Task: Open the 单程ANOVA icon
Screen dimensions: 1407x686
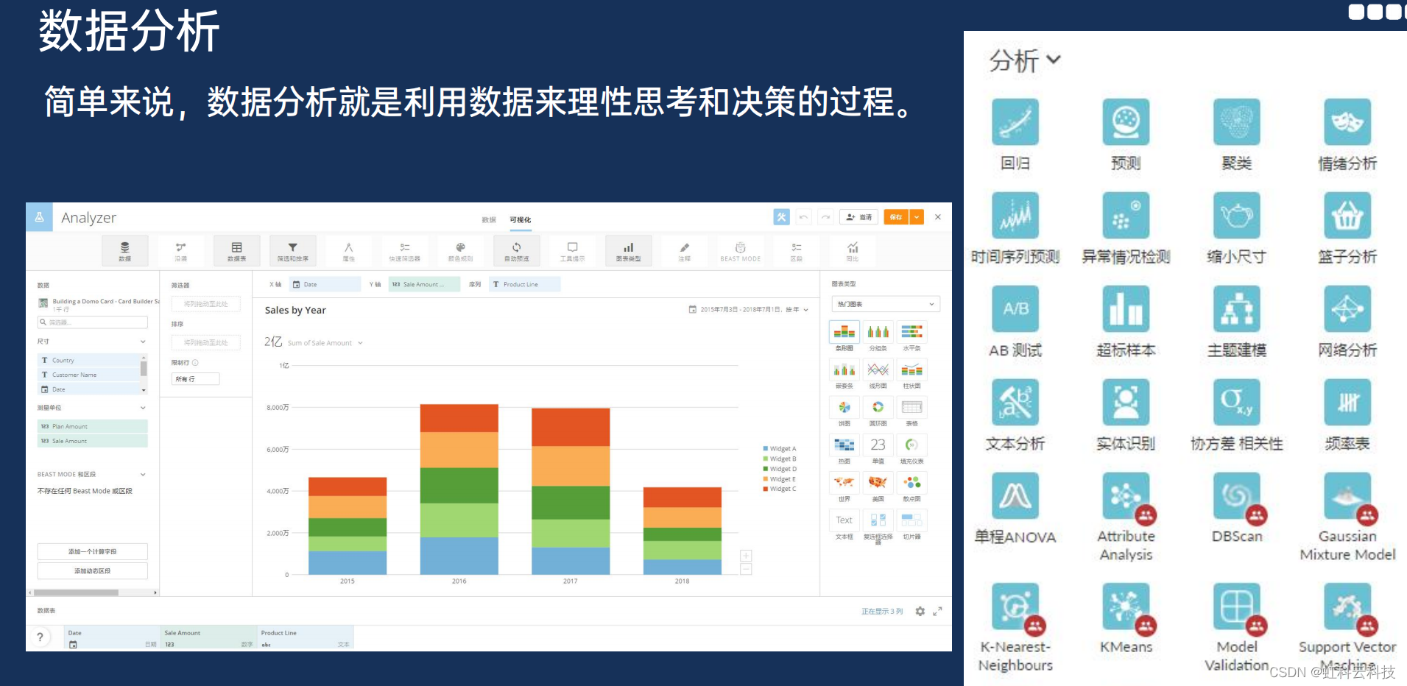Action: tap(1015, 496)
